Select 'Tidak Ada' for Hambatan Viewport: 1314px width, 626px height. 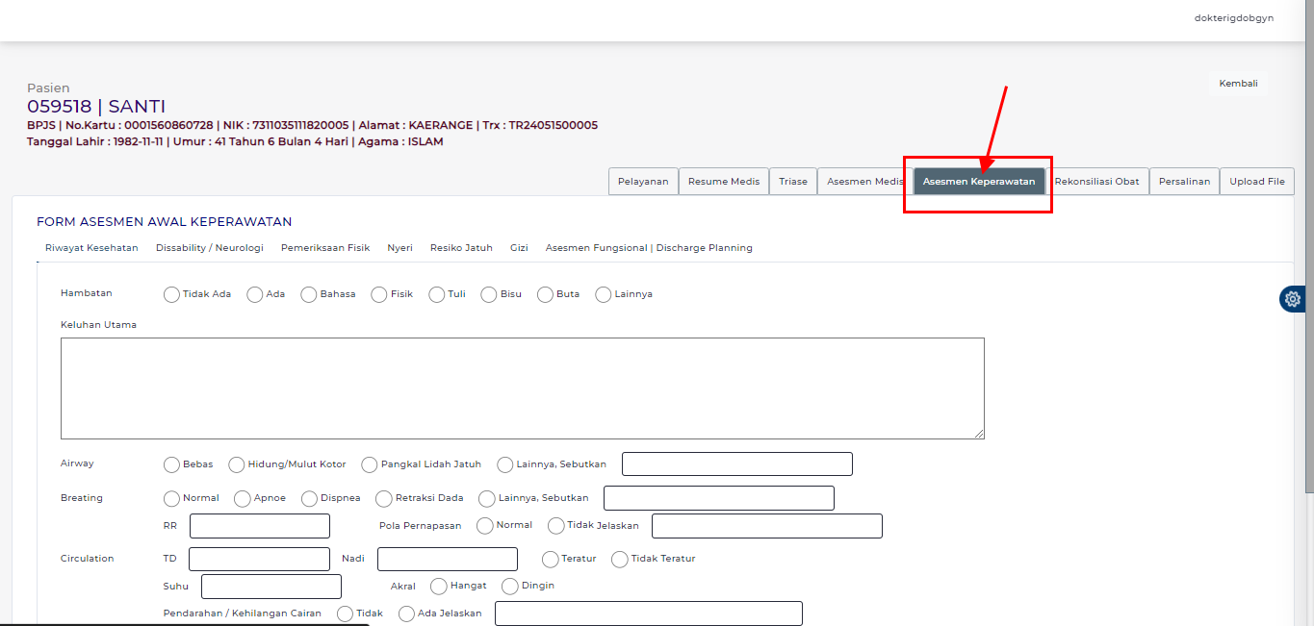click(x=172, y=295)
